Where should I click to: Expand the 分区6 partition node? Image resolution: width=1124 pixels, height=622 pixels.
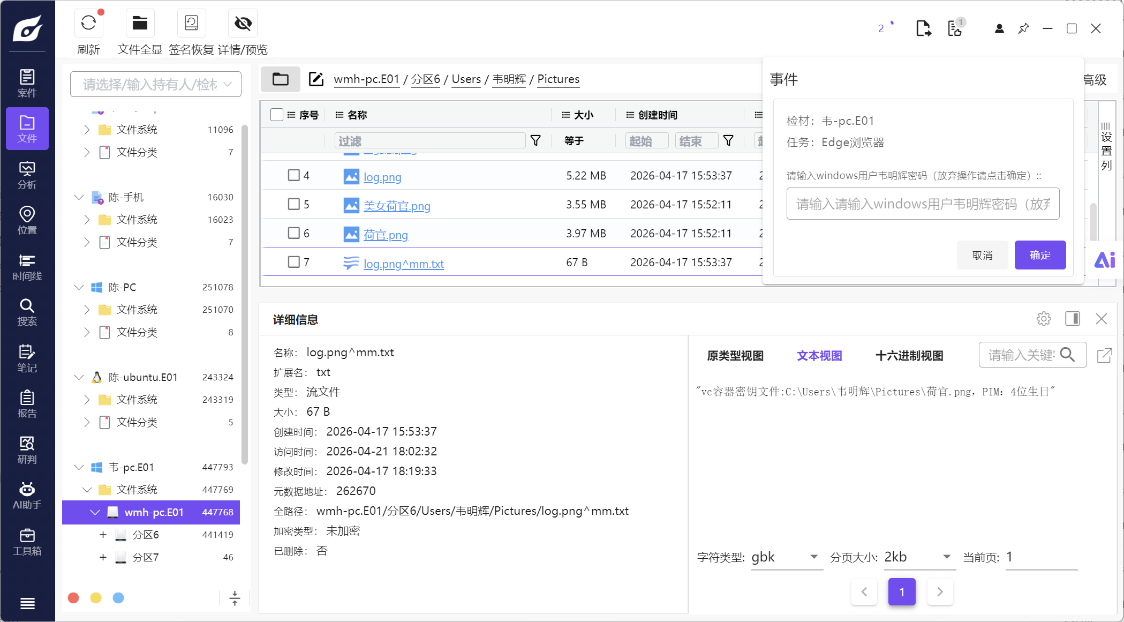103,535
